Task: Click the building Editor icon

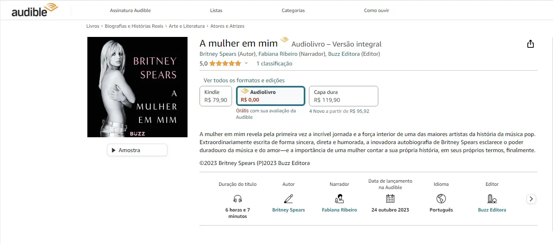Action: coord(492,199)
